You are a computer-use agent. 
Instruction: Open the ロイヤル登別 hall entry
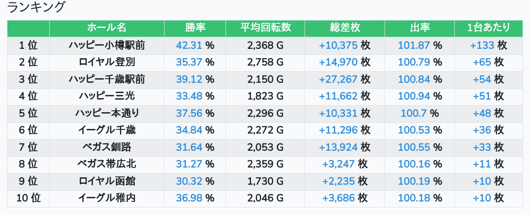point(106,62)
